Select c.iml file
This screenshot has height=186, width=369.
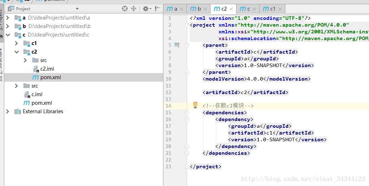pyautogui.click(x=37, y=94)
